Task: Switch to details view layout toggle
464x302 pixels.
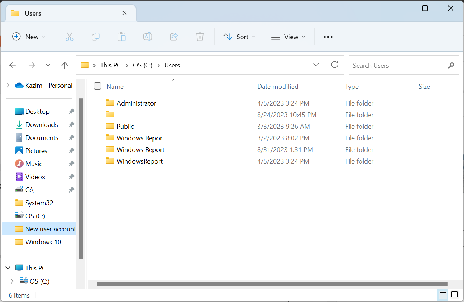Action: pos(442,295)
